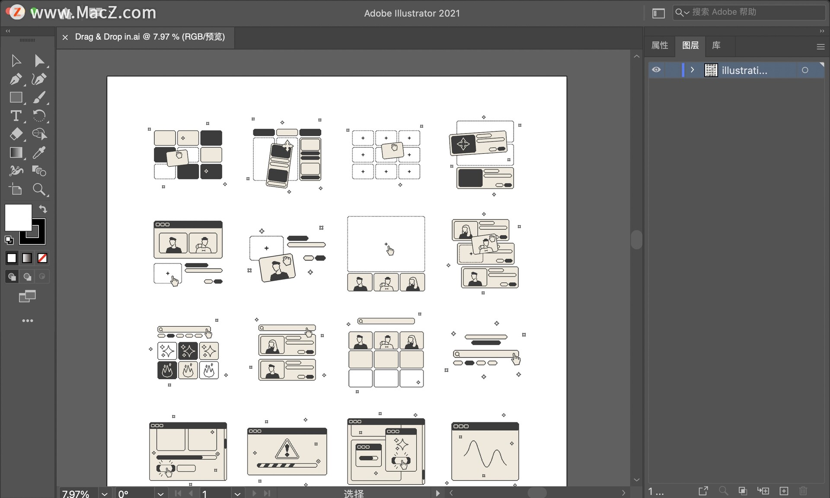Select the Eraser tool
Image resolution: width=830 pixels, height=498 pixels.
pos(16,134)
